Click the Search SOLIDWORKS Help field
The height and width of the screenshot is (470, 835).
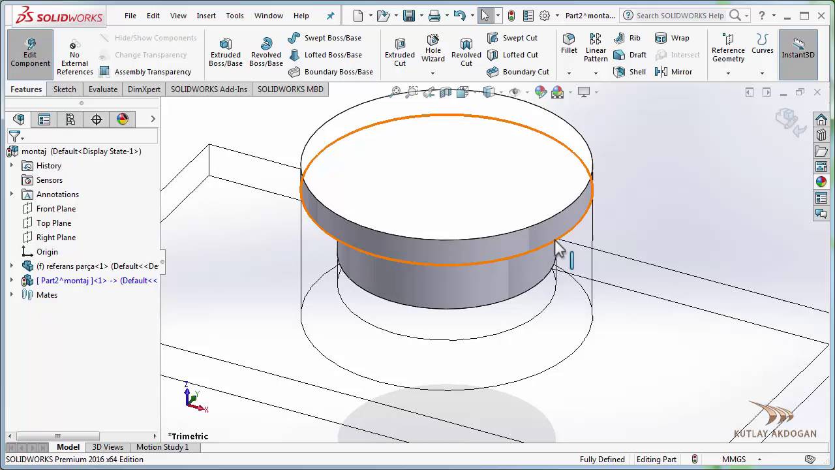(680, 16)
